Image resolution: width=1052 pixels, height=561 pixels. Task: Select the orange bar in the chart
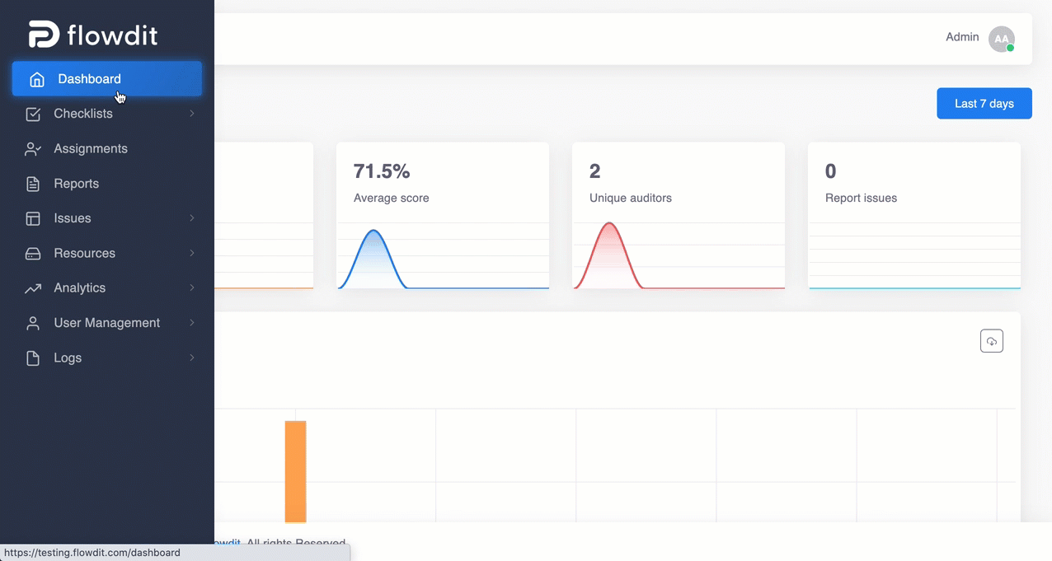(x=295, y=471)
